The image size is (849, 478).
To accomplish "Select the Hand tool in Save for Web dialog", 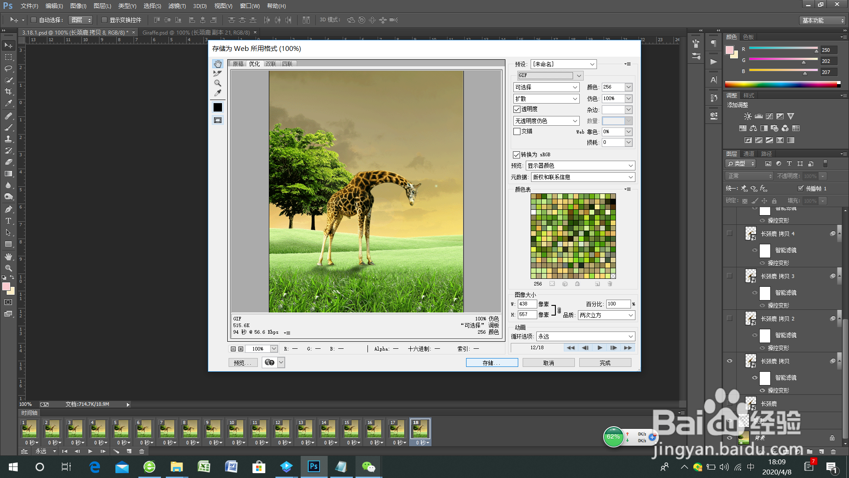I will 218,64.
